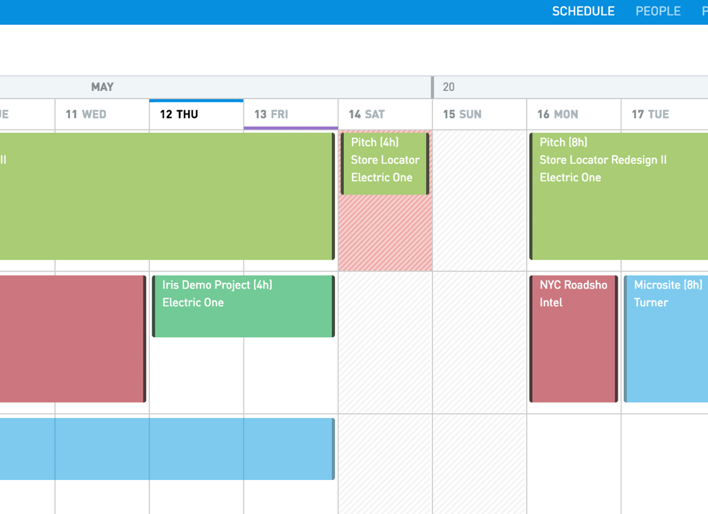708x514 pixels.
Task: Grab the right handle of Iris Demo booking
Action: point(333,306)
